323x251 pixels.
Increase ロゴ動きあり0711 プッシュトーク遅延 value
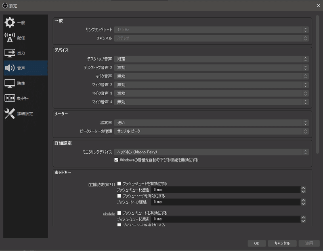pyautogui.click(x=303, y=200)
